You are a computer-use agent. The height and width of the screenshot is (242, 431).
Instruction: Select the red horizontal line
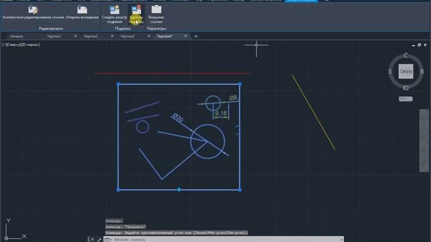(x=172, y=73)
